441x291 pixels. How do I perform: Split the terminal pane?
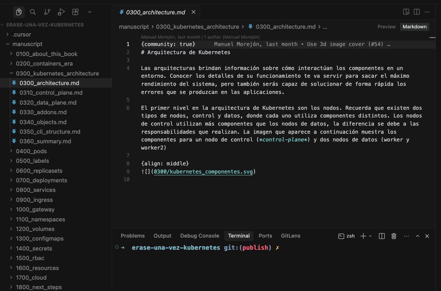tap(382, 236)
